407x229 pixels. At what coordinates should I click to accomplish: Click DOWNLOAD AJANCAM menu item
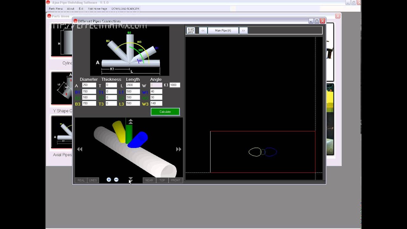(x=125, y=9)
